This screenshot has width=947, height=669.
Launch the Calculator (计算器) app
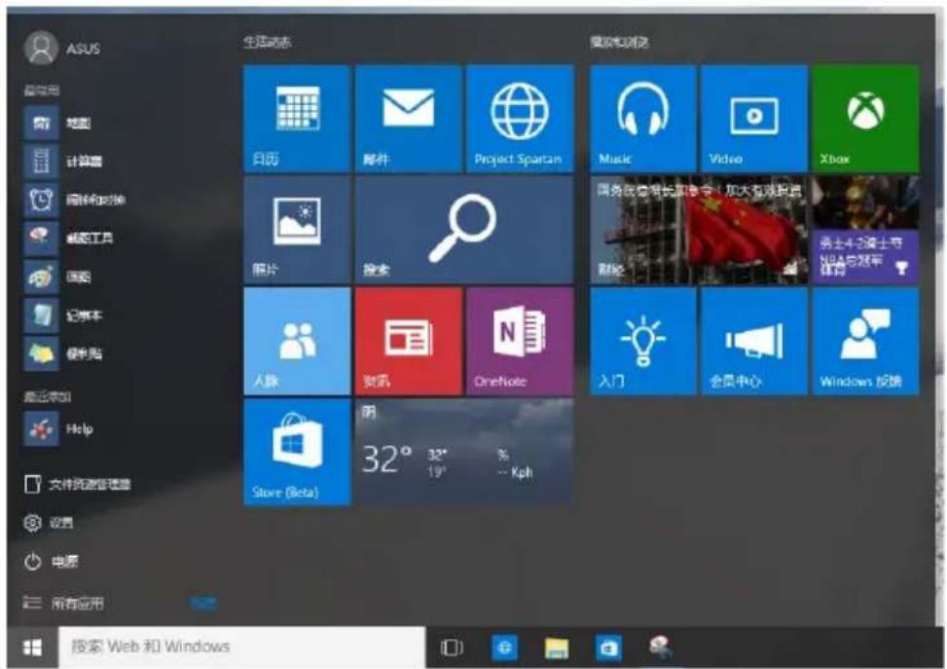point(63,161)
